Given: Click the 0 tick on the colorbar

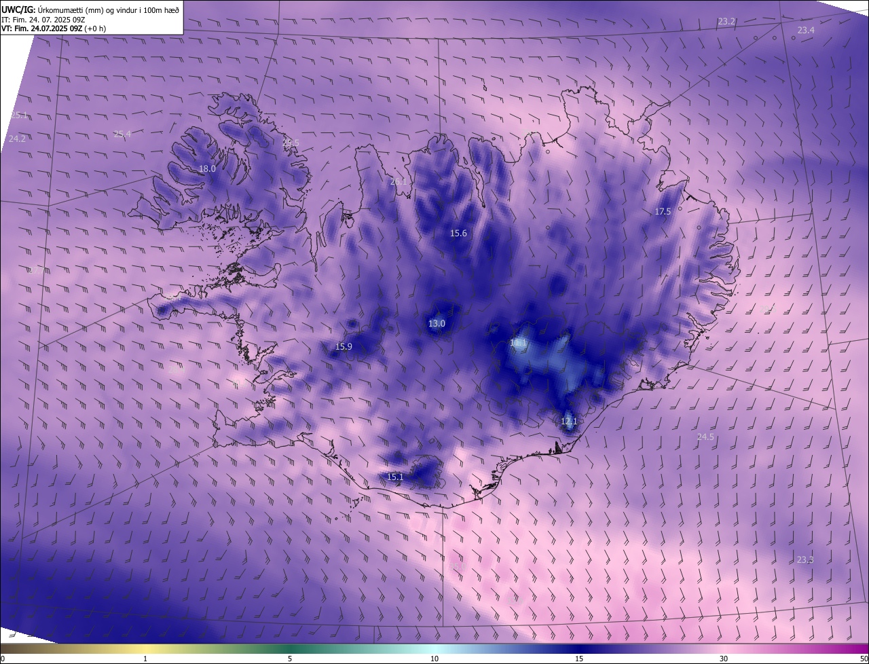Looking at the screenshot, I should 2,659.
